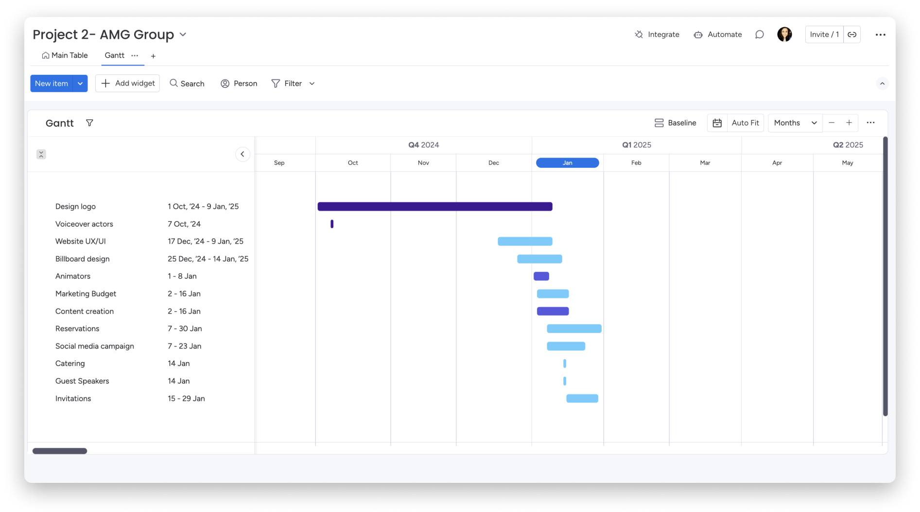This screenshot has width=920, height=512.
Task: Collapse the task list side panel
Action: [243, 154]
